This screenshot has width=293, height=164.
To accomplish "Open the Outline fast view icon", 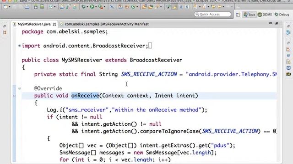I will tap(288, 32).
